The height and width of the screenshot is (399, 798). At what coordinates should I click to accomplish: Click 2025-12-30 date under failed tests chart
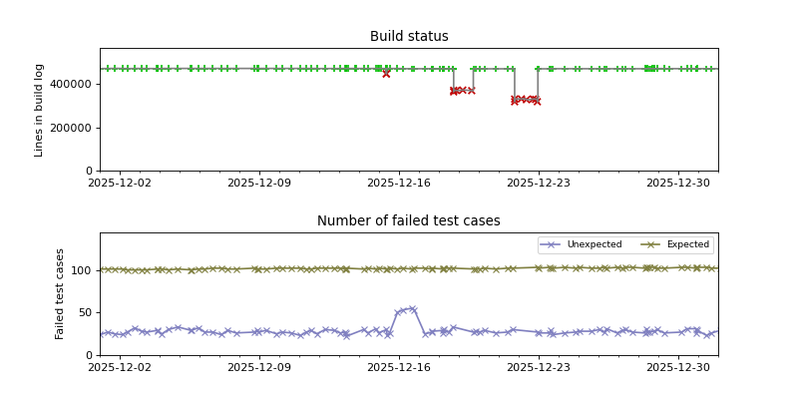(678, 367)
